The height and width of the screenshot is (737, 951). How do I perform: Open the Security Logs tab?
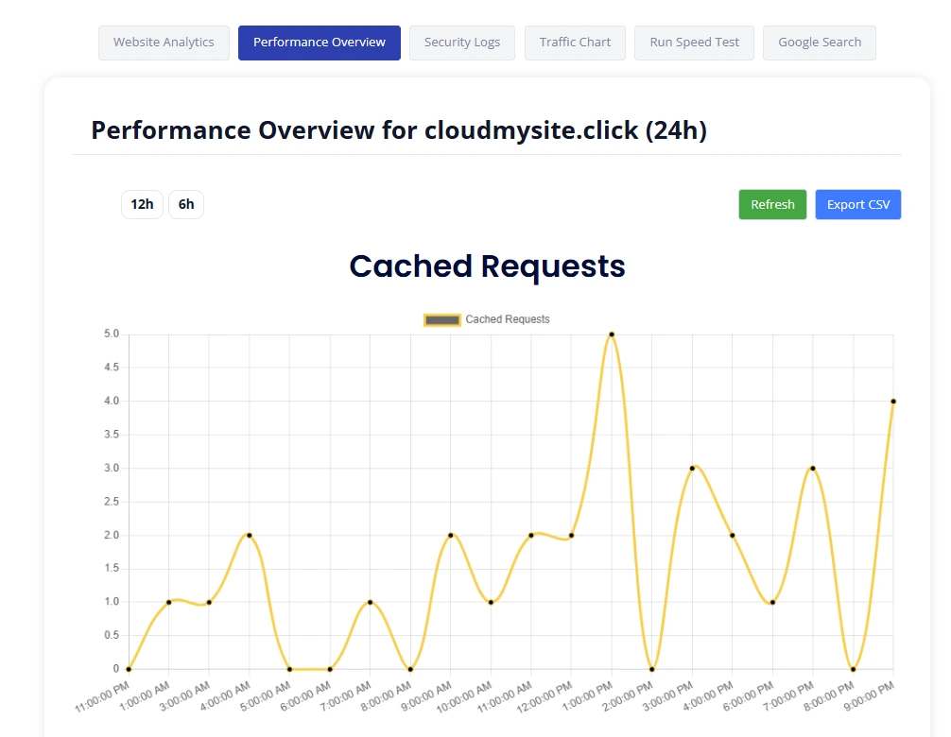tap(461, 43)
